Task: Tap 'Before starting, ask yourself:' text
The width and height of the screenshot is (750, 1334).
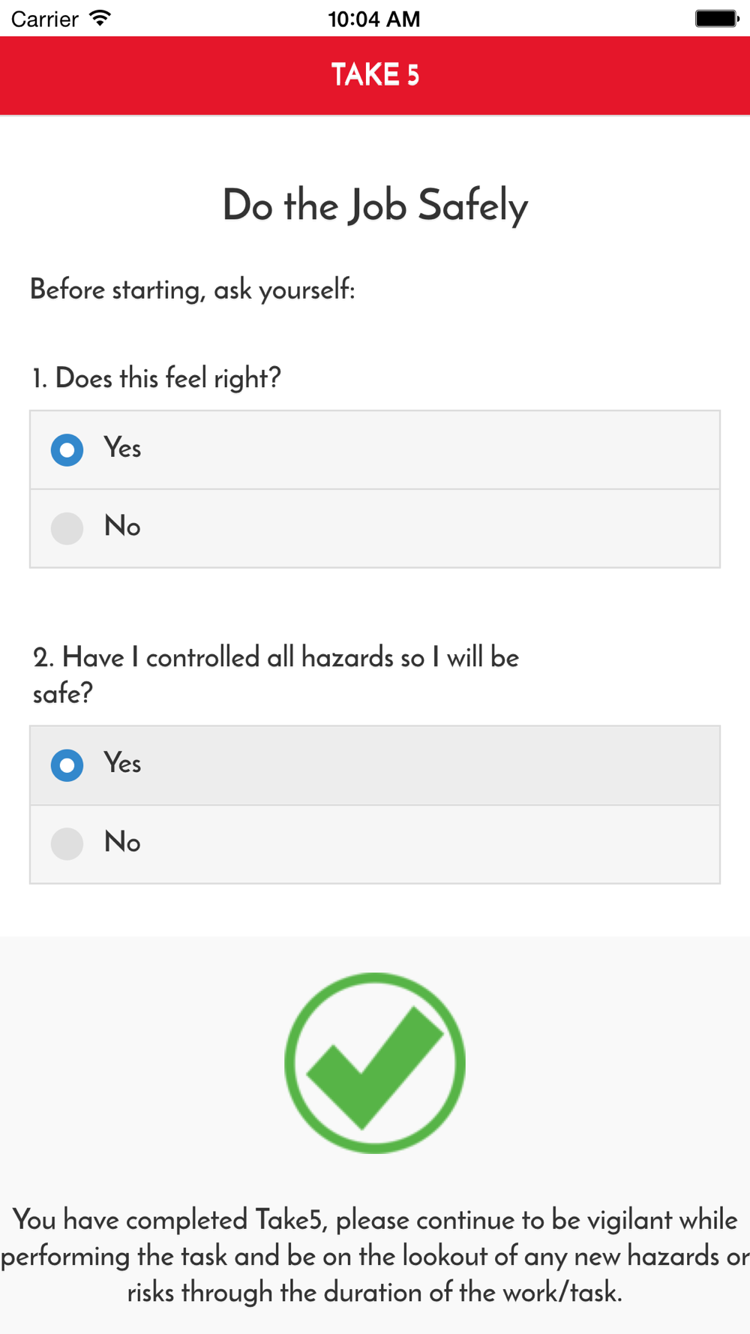Action: click(193, 290)
